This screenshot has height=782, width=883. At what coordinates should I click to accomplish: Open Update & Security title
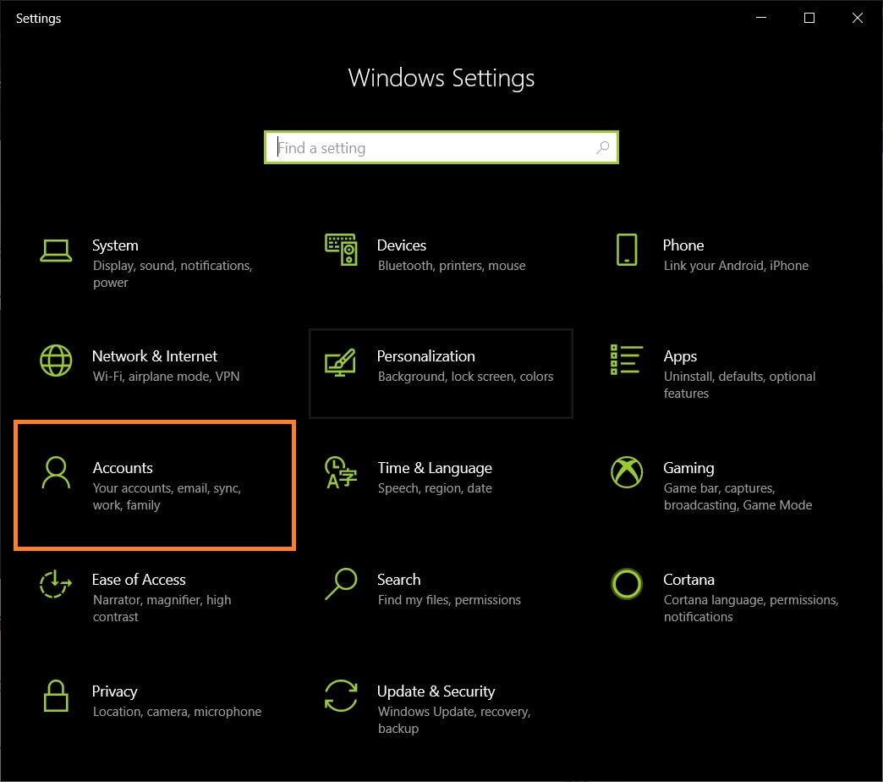[436, 691]
